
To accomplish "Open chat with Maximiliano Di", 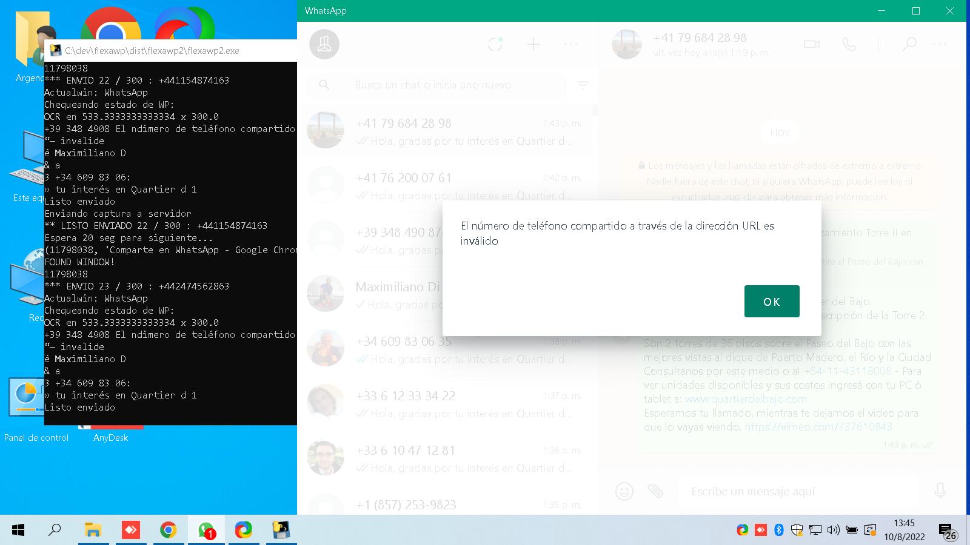I will [444, 295].
